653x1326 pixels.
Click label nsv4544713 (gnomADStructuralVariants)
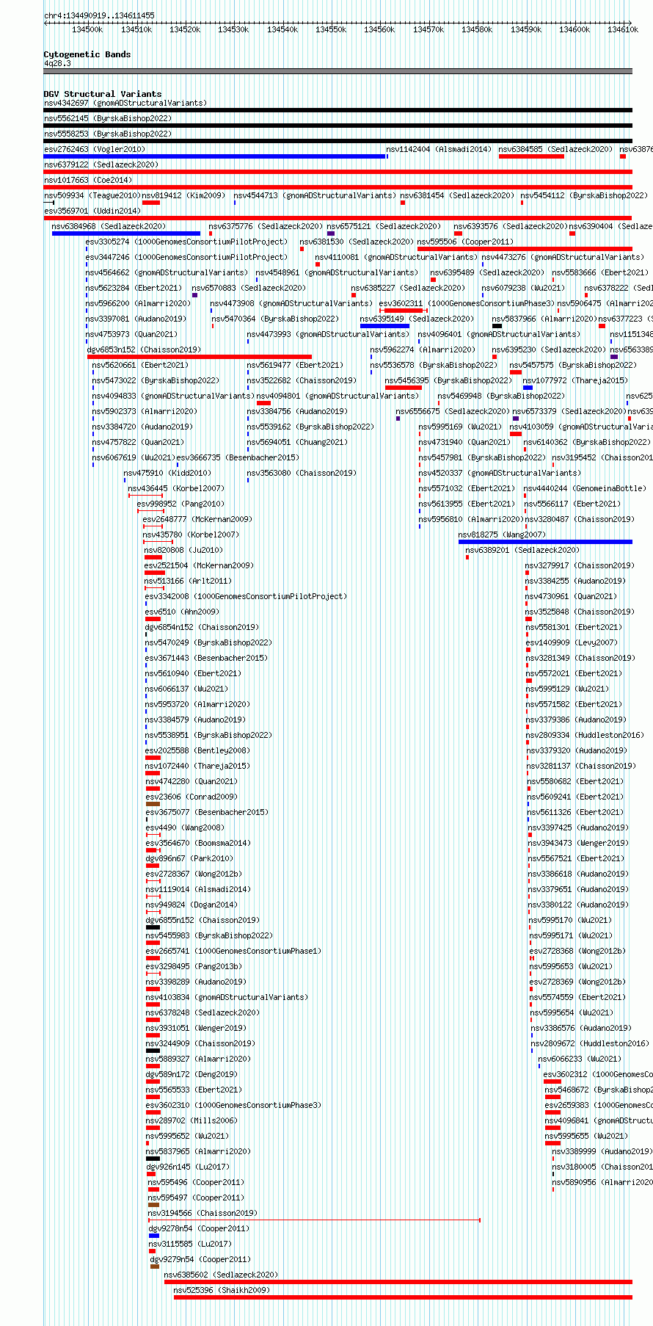pyautogui.click(x=315, y=195)
